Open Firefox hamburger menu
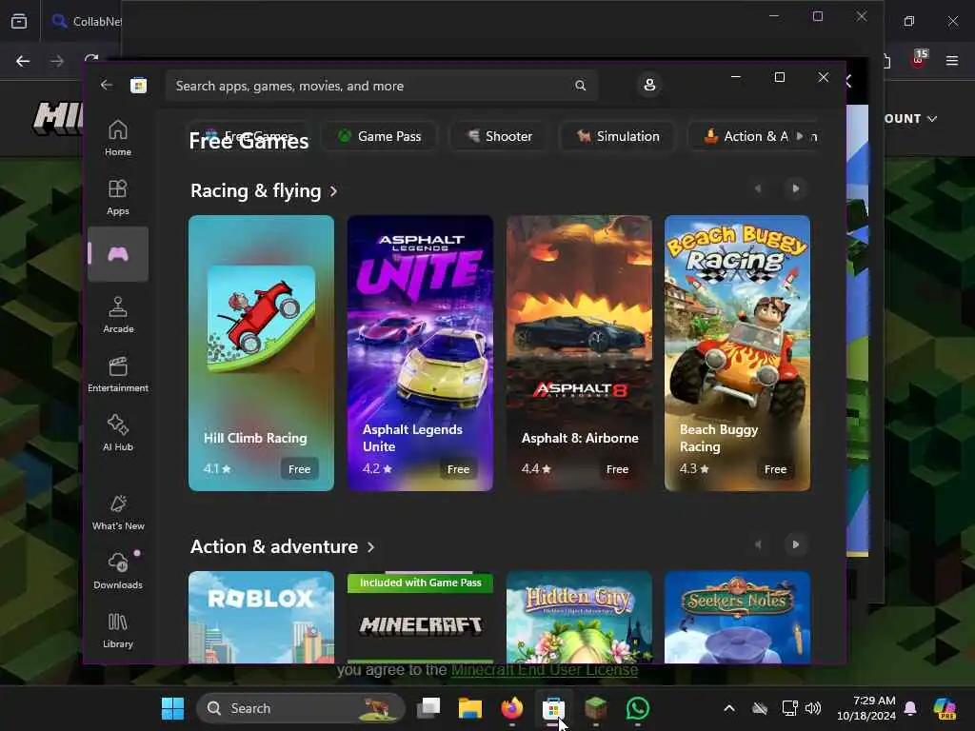Viewport: 975px width, 731px height. [951, 61]
